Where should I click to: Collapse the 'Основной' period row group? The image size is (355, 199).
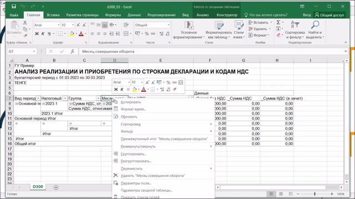(x=16, y=103)
